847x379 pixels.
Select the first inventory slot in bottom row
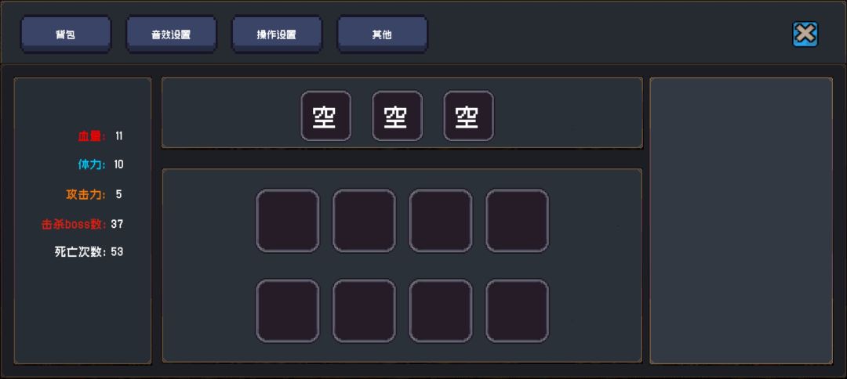(x=288, y=311)
